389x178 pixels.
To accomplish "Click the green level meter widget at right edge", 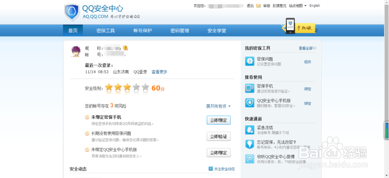I will point(387,131).
